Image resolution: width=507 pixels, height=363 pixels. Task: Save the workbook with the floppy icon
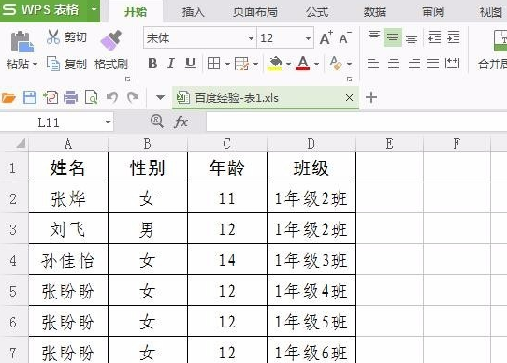tap(30, 97)
